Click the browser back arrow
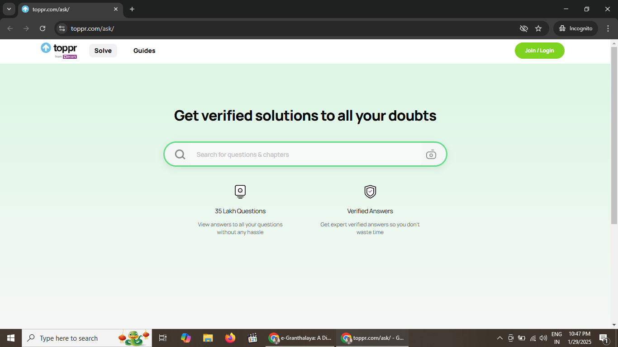This screenshot has height=347, width=618. [x=10, y=28]
